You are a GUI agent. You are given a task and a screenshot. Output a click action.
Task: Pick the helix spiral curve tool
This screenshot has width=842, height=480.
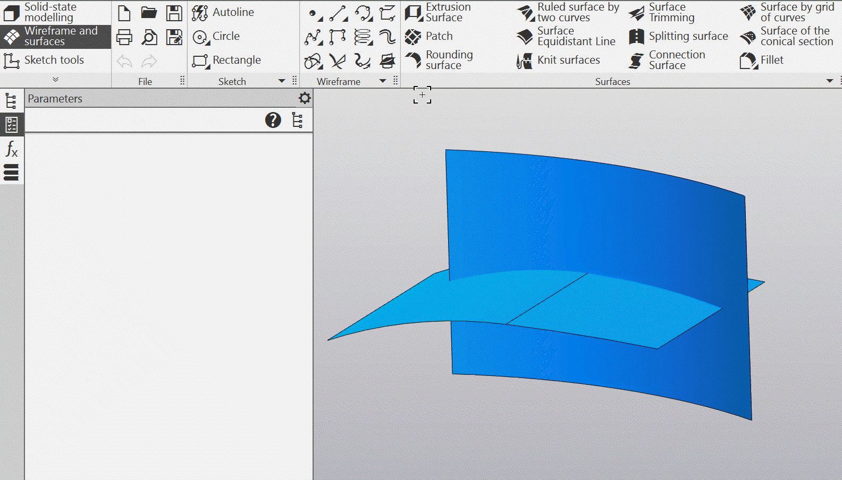[x=363, y=37]
